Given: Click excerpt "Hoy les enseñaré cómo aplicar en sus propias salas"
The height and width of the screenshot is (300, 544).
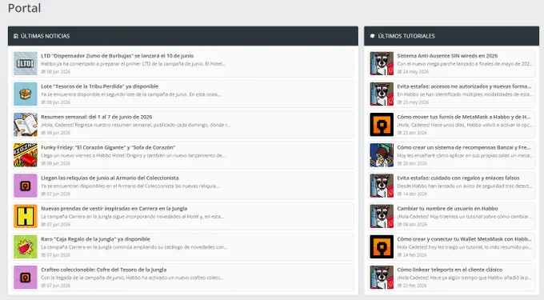Looking at the screenshot, I should (465, 155).
